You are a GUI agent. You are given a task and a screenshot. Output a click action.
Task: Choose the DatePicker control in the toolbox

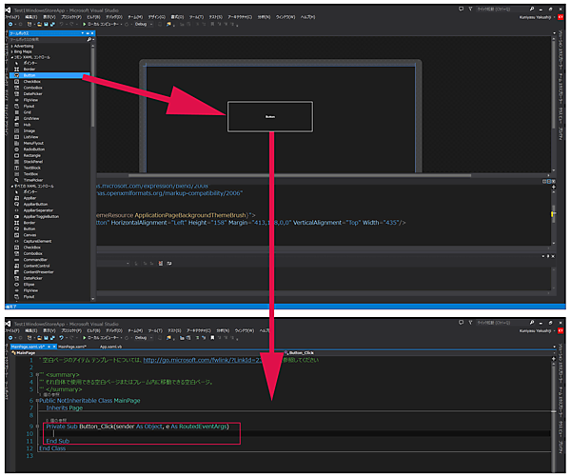coord(33,94)
